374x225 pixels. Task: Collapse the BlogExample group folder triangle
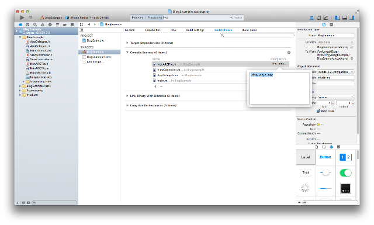pos(20,37)
